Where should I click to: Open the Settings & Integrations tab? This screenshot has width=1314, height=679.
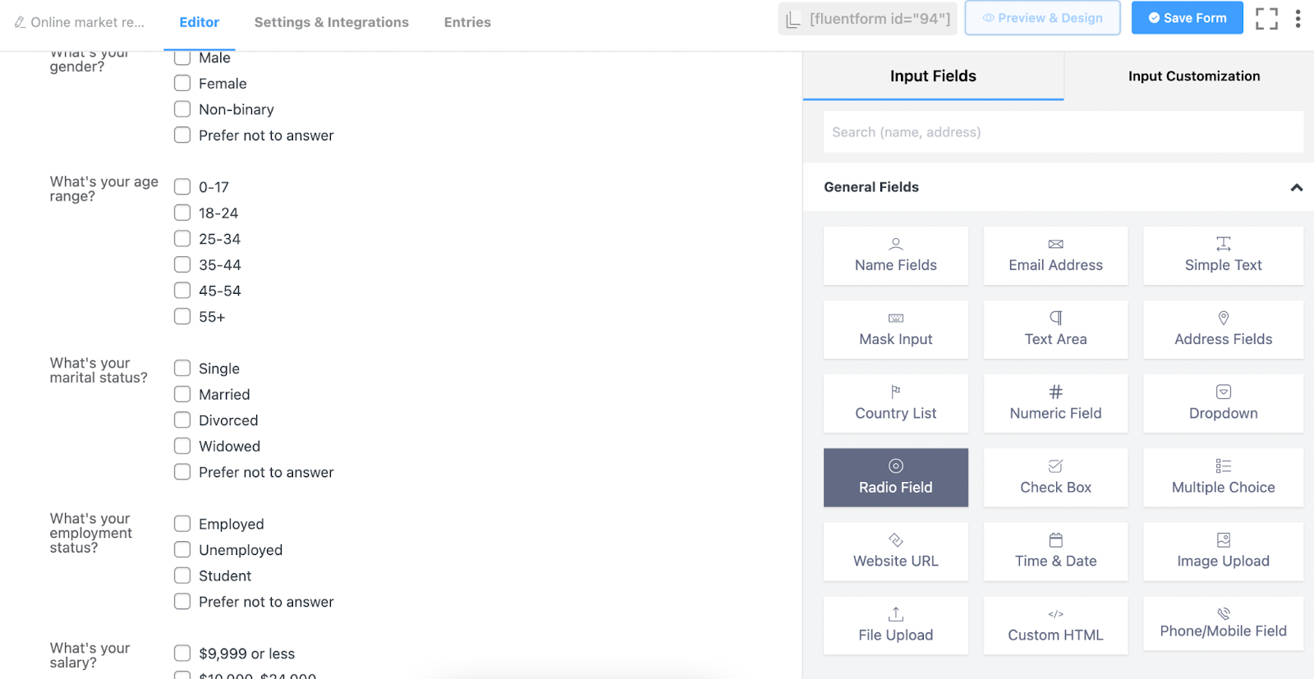pos(331,22)
